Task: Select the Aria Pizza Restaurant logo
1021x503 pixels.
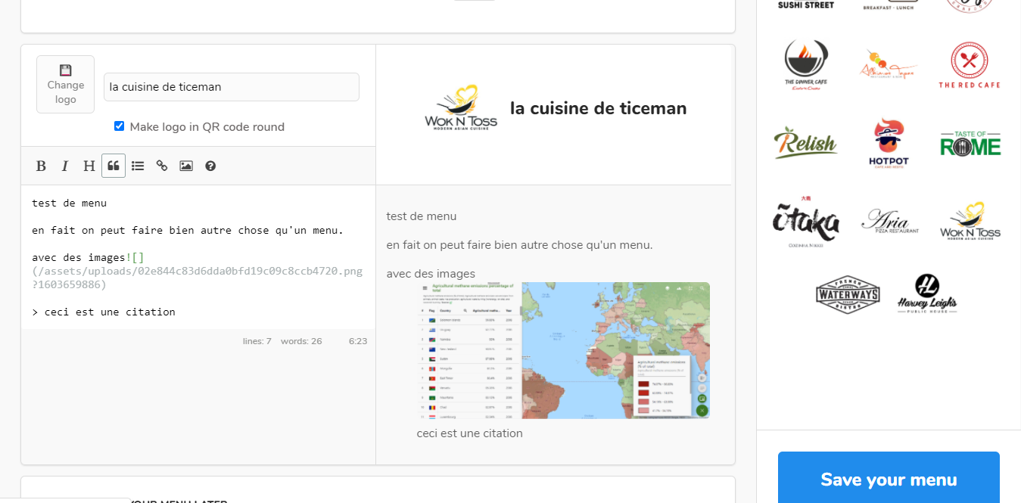Action: [889, 221]
